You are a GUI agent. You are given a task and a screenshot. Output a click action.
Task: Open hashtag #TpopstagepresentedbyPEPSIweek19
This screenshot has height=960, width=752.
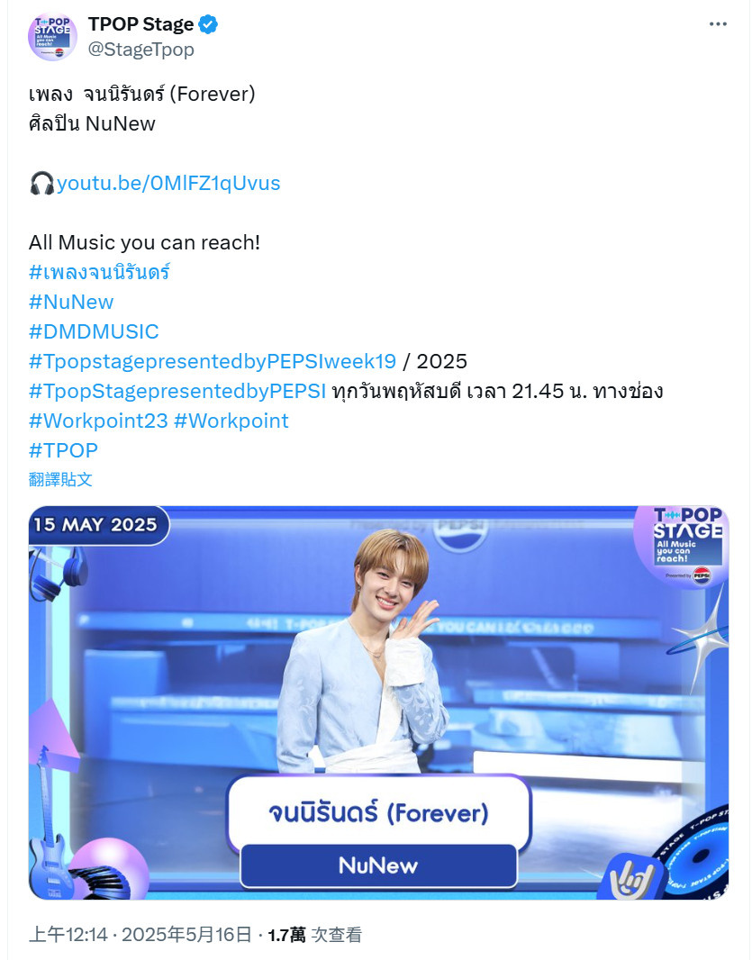(x=213, y=361)
